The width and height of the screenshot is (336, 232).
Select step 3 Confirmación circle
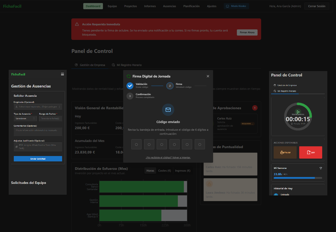[130, 96]
